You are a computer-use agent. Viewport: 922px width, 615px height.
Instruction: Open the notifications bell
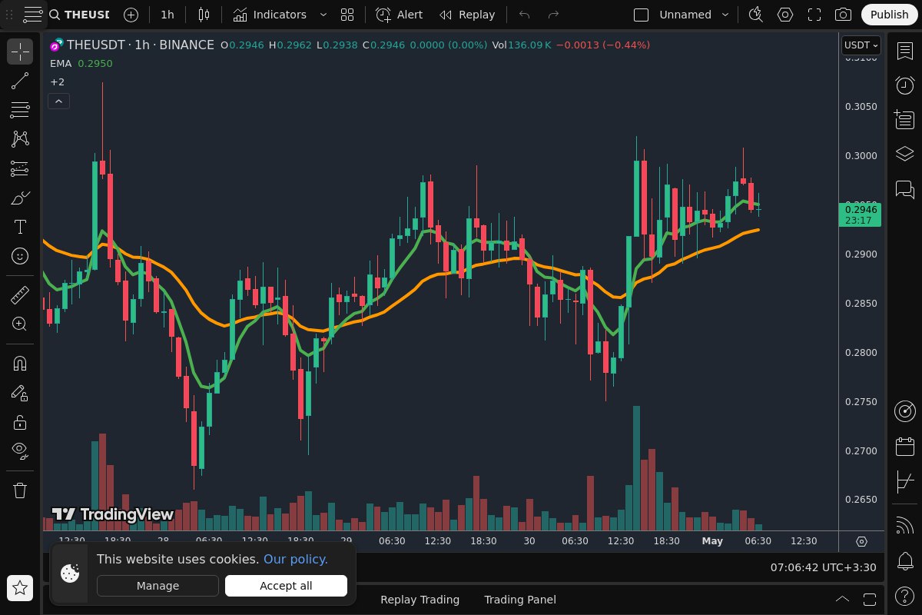pos(904,560)
